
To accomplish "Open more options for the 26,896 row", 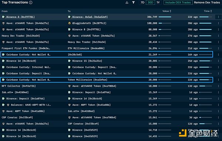I will 218,48.
